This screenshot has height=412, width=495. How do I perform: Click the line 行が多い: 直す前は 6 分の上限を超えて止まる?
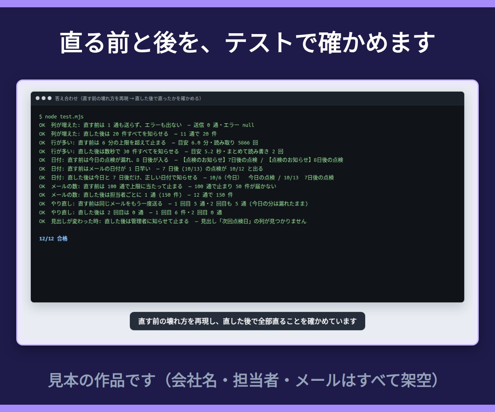pyautogui.click(x=148, y=143)
